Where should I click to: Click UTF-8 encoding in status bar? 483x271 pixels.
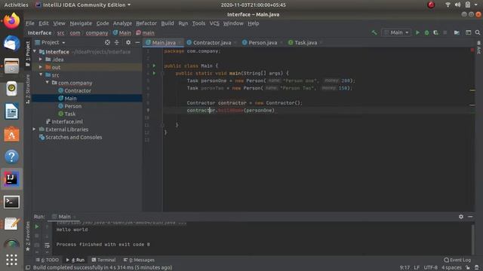[430, 268]
